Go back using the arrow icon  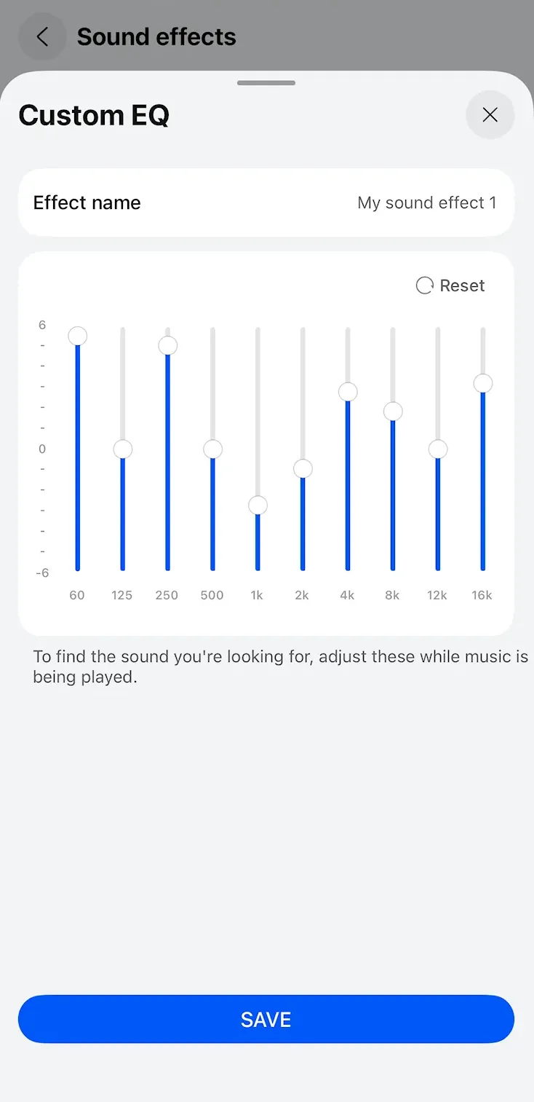[x=42, y=37]
